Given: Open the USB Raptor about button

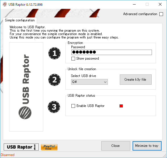Looking at the screenshot, I should point(21,147).
